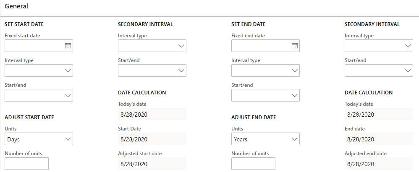Expand Interval type dropdown under Set Start Date

(x=39, y=70)
